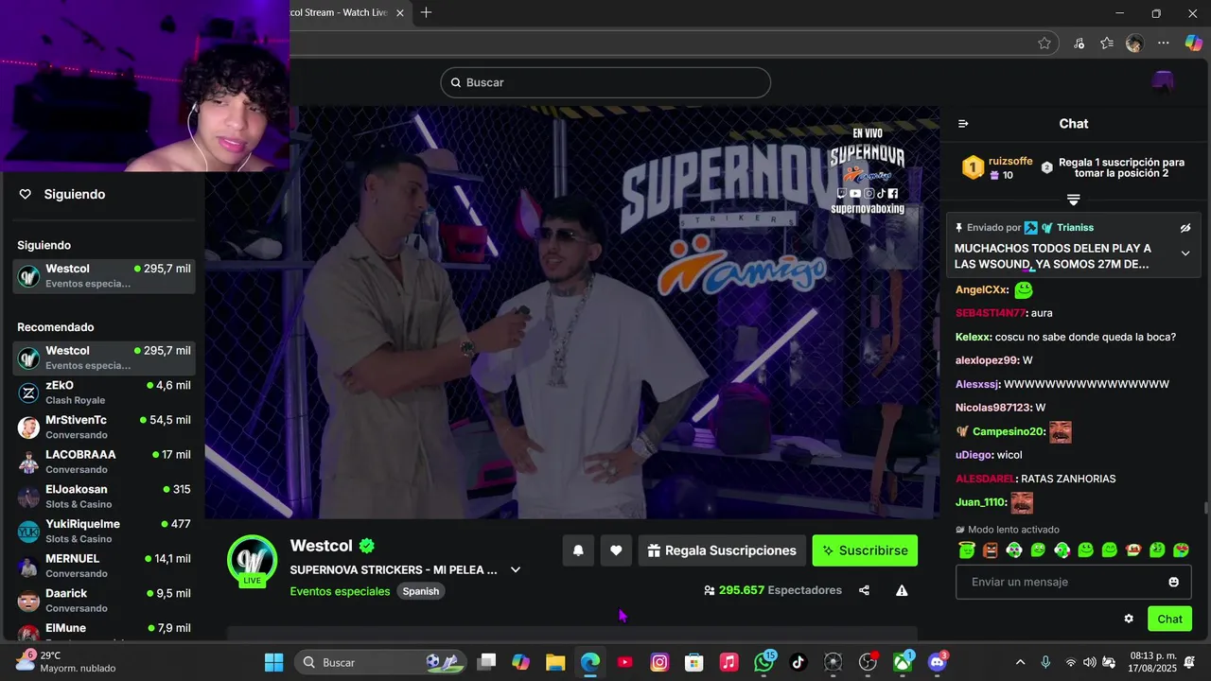Show hidden tray icons chevron
The height and width of the screenshot is (681, 1211).
tap(1020, 662)
